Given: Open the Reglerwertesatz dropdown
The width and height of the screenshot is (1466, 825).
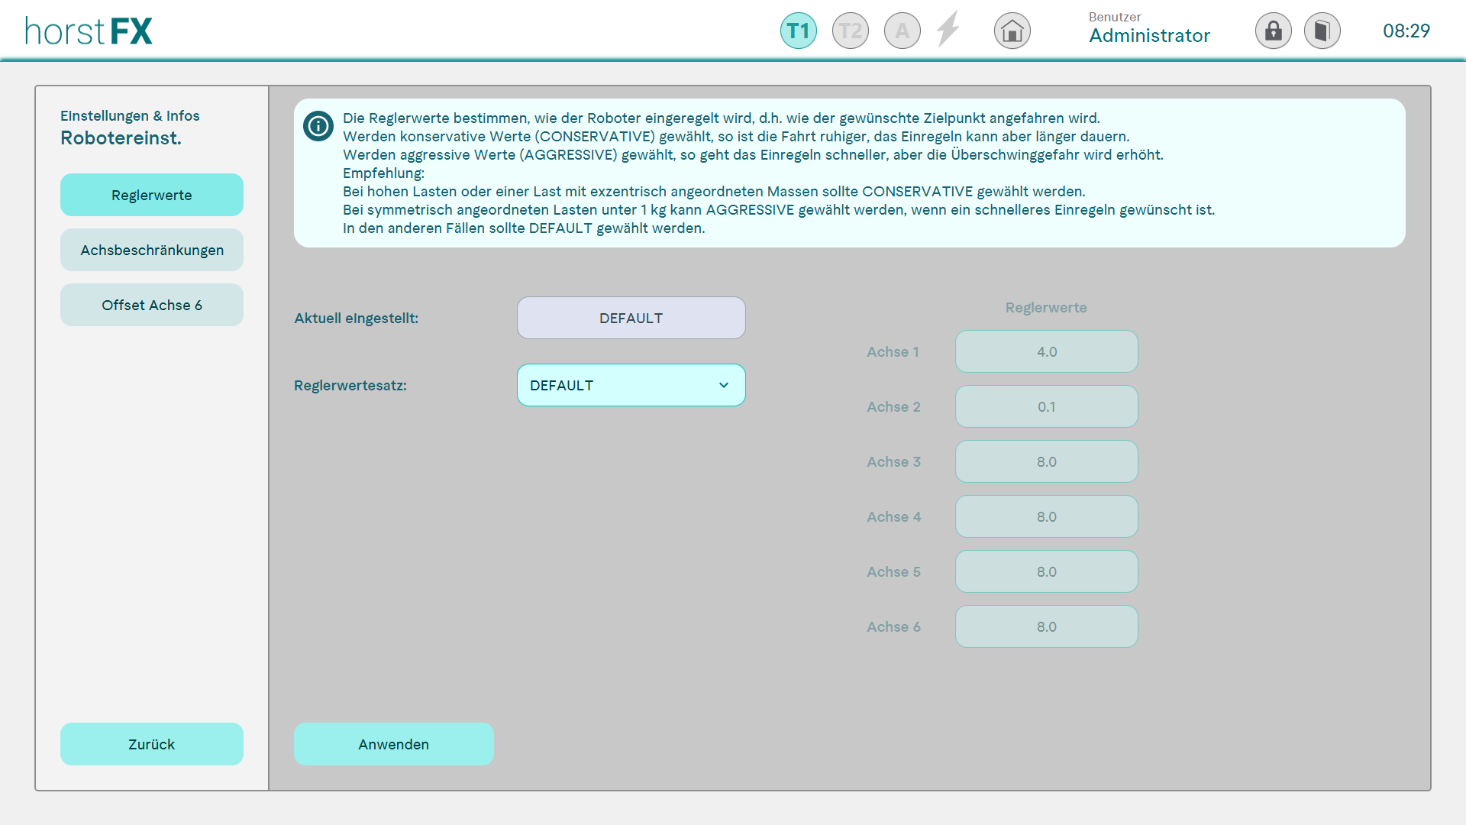Looking at the screenshot, I should (x=631, y=385).
